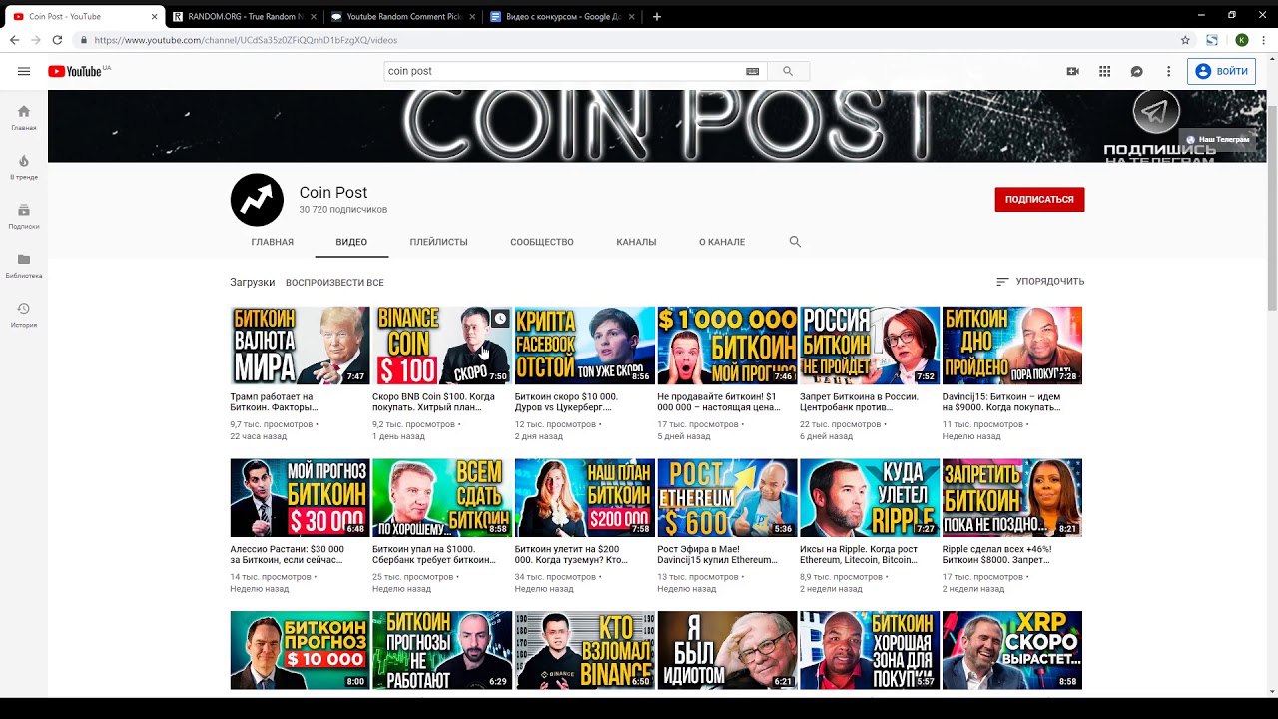Image resolution: width=1278 pixels, height=719 pixels.
Task: Click the create video camera icon
Action: click(1073, 71)
